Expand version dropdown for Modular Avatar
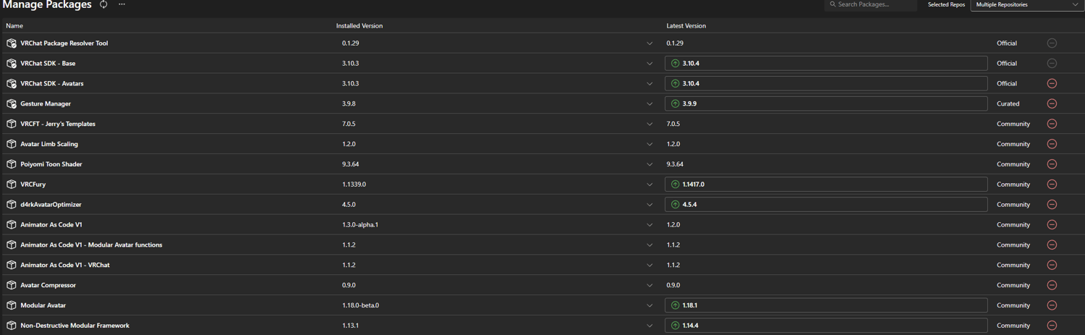This screenshot has width=1085, height=335. pos(650,305)
